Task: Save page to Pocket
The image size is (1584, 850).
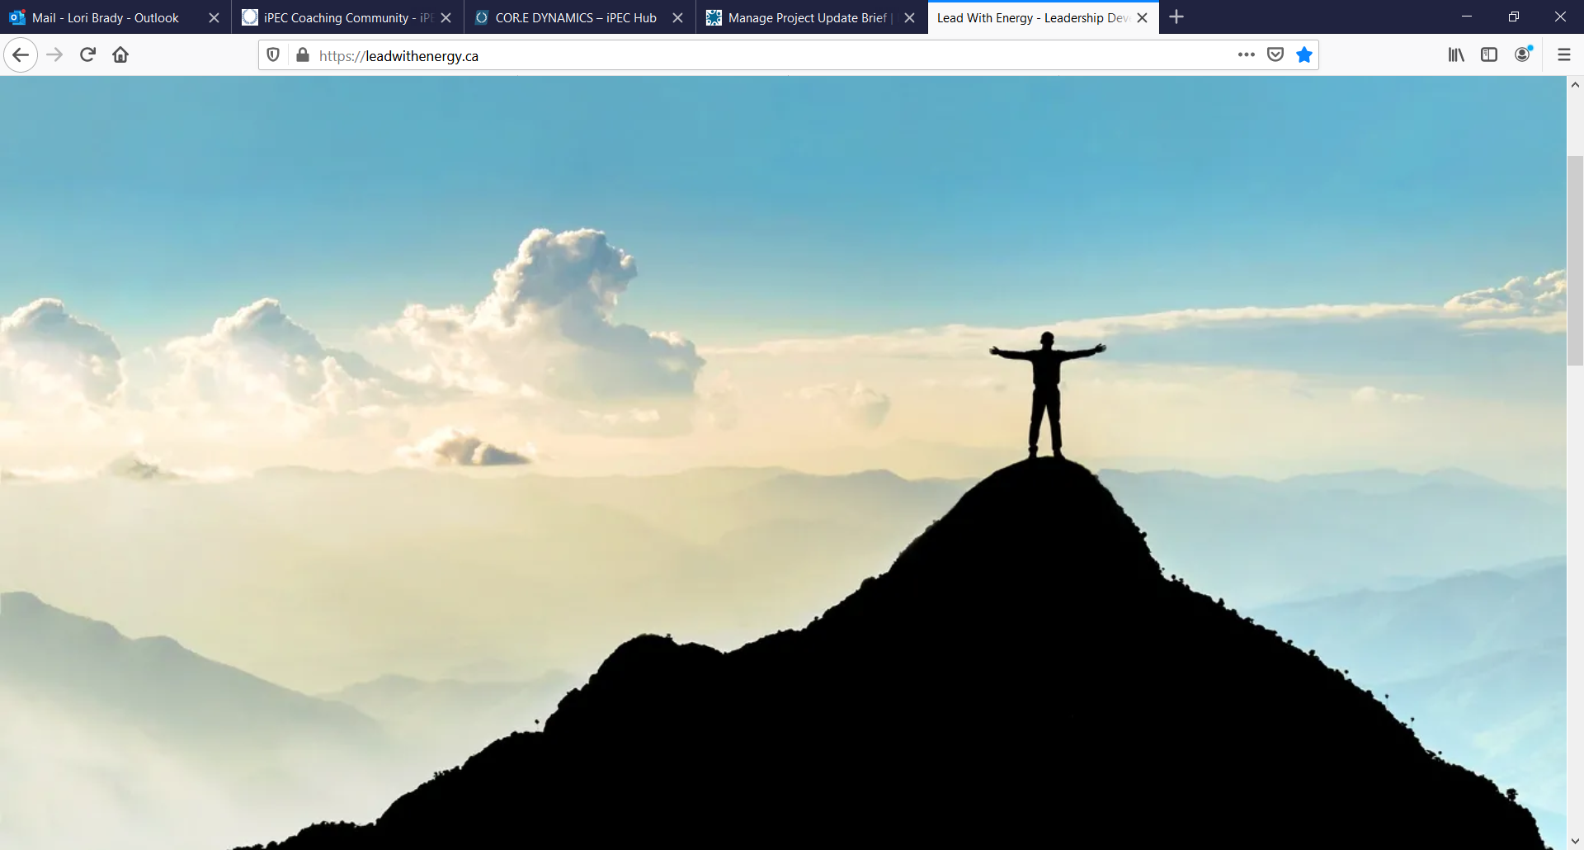Action: click(1275, 55)
